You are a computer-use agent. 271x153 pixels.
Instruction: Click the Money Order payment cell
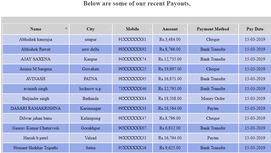213,99
